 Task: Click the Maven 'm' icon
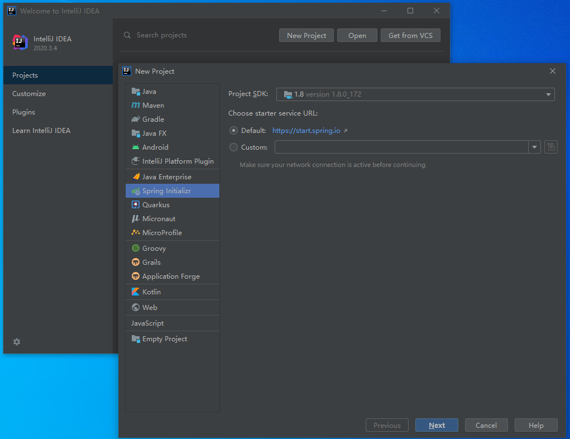click(x=136, y=105)
